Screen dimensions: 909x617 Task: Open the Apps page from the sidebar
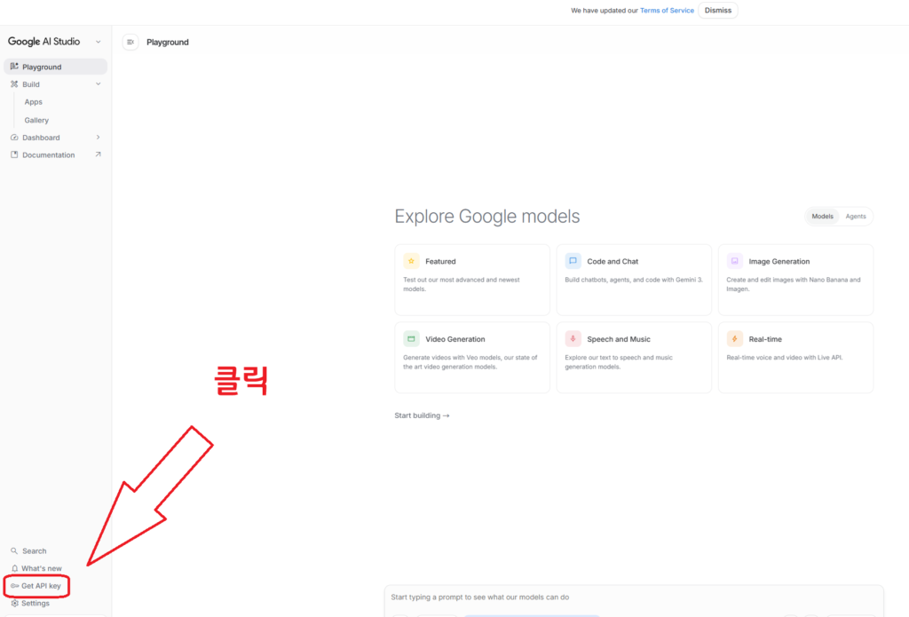tap(33, 101)
